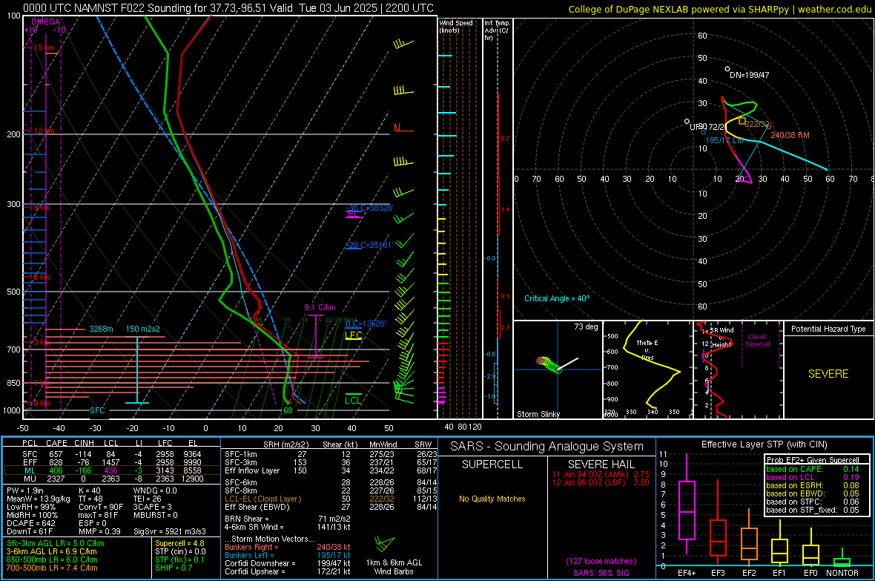Click the 'SHIP = 0.7' parameter
The height and width of the screenshot is (581, 875).
point(174,568)
